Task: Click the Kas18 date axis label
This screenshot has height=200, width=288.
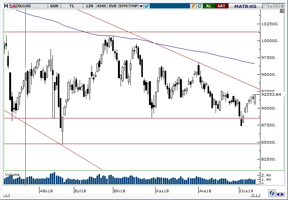Action: [x=162, y=191]
